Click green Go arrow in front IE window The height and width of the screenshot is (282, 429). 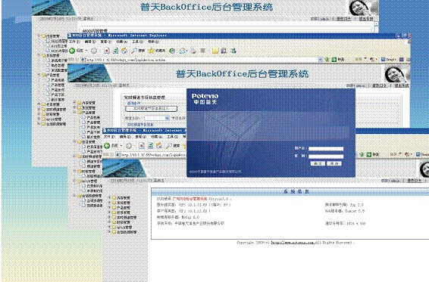[369, 154]
